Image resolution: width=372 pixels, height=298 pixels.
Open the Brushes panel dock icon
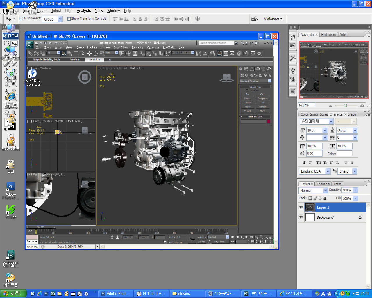point(293,70)
